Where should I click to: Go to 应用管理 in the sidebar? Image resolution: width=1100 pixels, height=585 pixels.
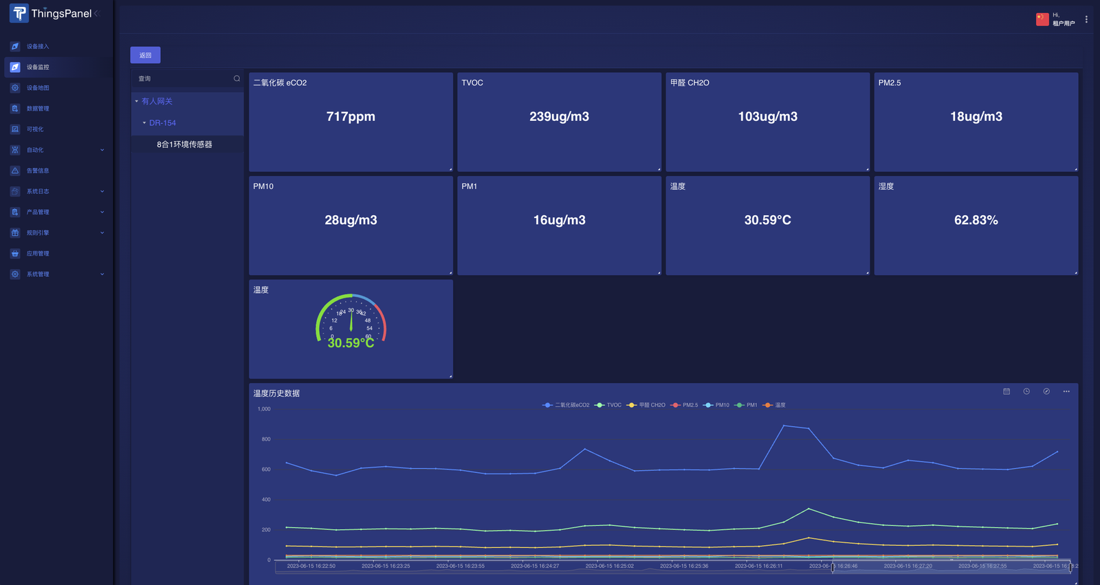coord(38,253)
